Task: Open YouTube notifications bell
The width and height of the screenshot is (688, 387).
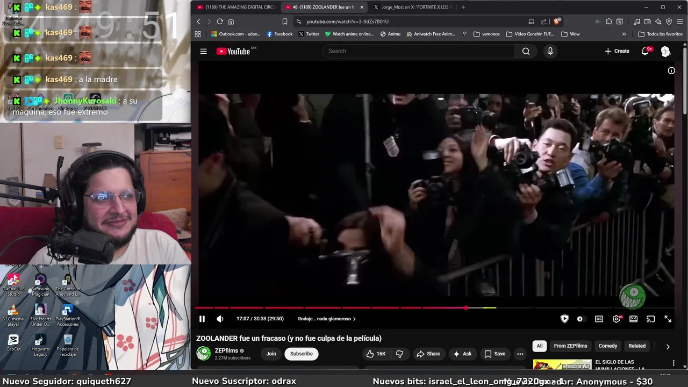Action: 646,51
